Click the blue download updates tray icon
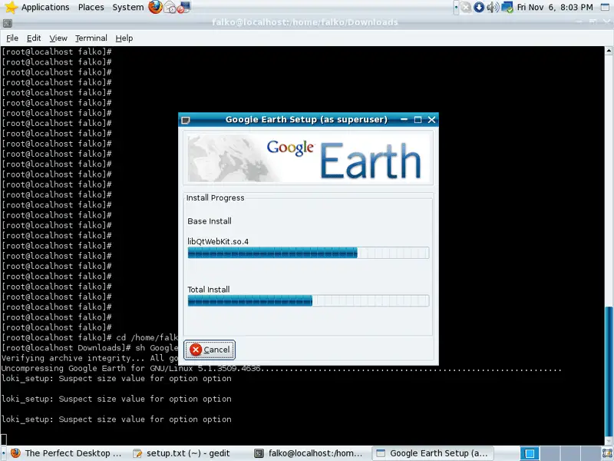The height and width of the screenshot is (461, 614). (x=479, y=7)
